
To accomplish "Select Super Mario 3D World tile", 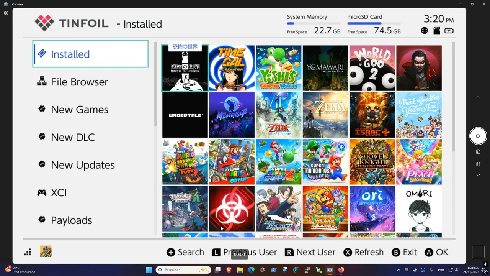I will [x=185, y=162].
